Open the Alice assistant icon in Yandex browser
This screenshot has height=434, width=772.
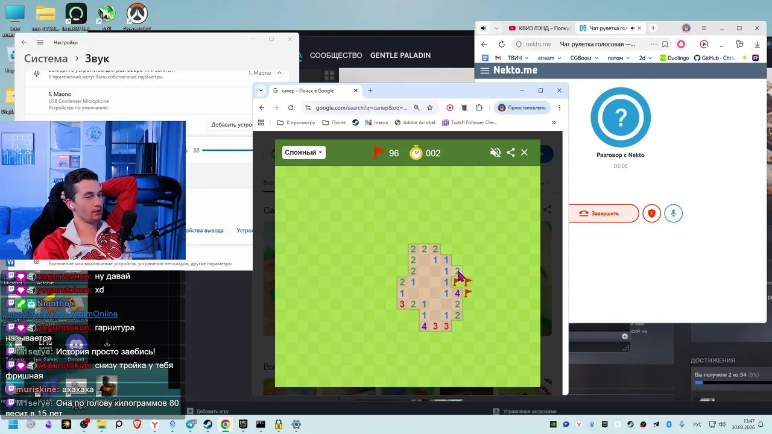[x=681, y=44]
